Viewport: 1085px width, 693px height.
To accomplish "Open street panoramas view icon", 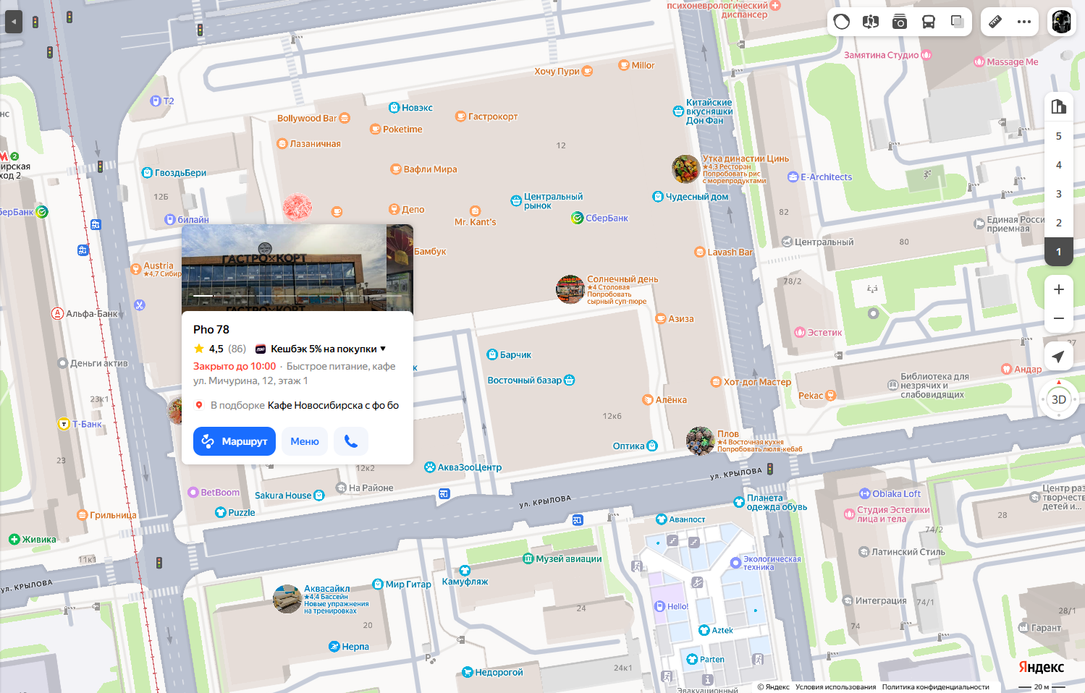I will (871, 22).
